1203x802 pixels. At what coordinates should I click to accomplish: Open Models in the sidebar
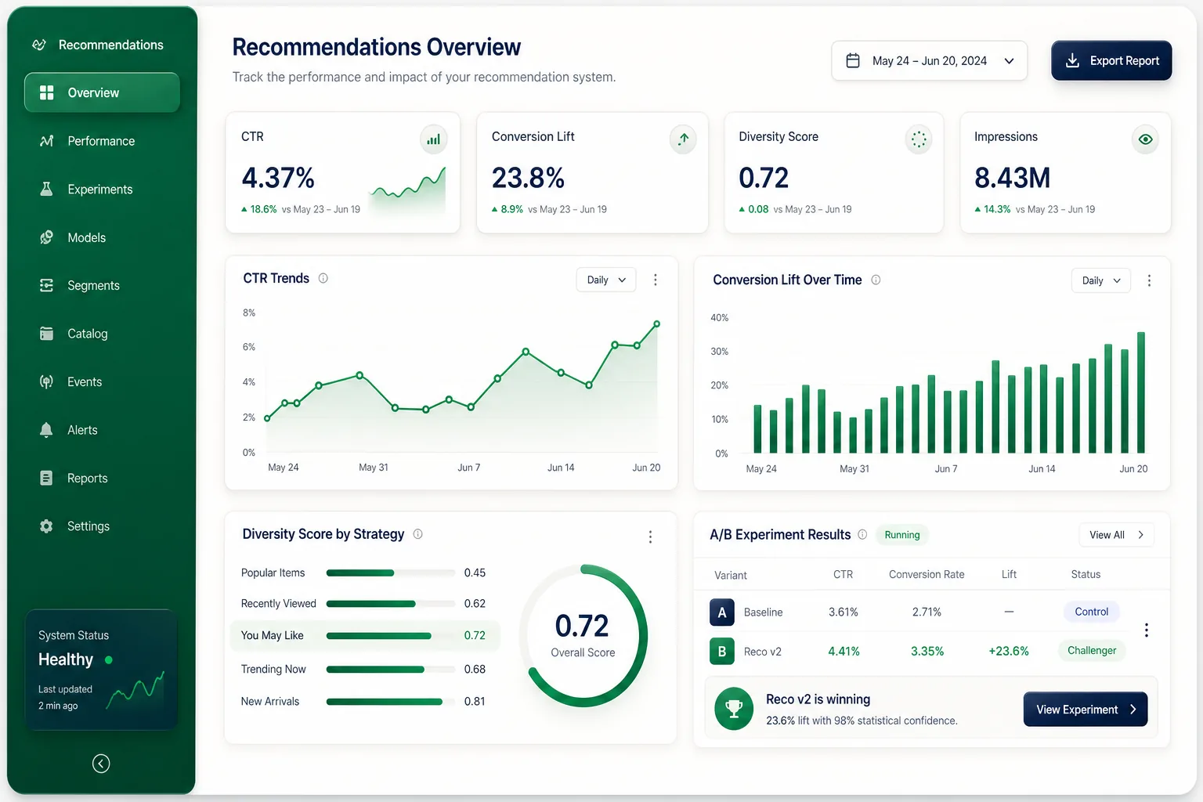[x=102, y=237]
